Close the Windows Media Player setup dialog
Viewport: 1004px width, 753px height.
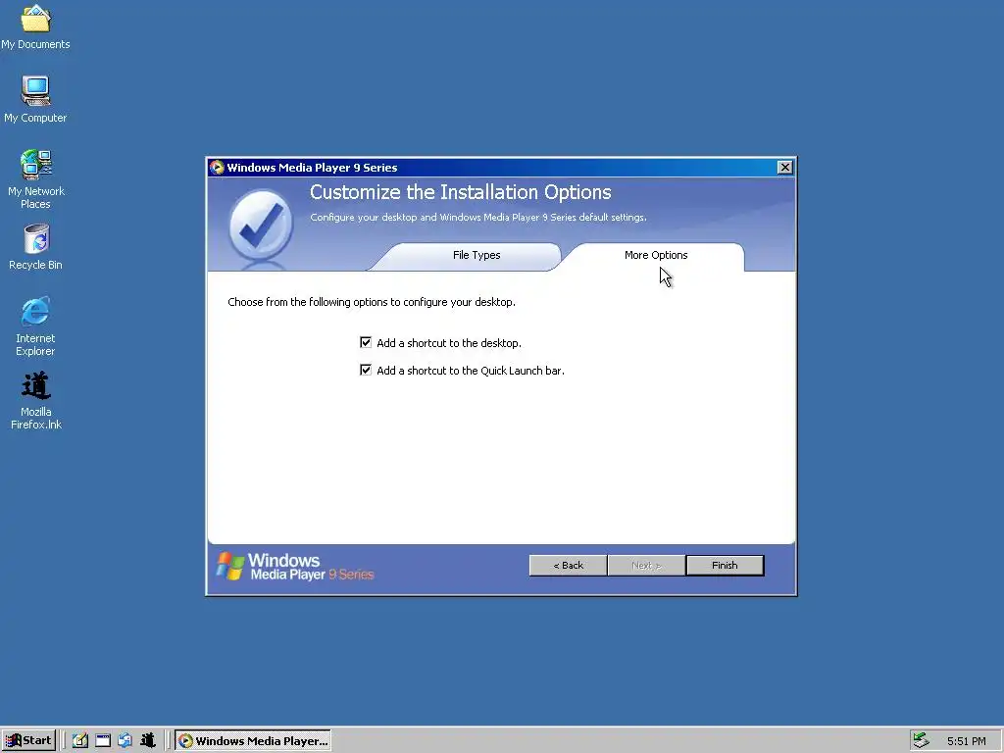coord(785,168)
